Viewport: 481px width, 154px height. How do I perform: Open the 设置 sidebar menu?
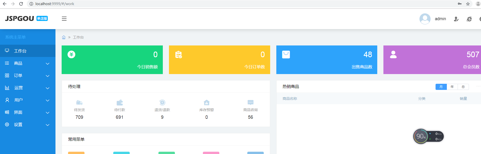click(28, 124)
